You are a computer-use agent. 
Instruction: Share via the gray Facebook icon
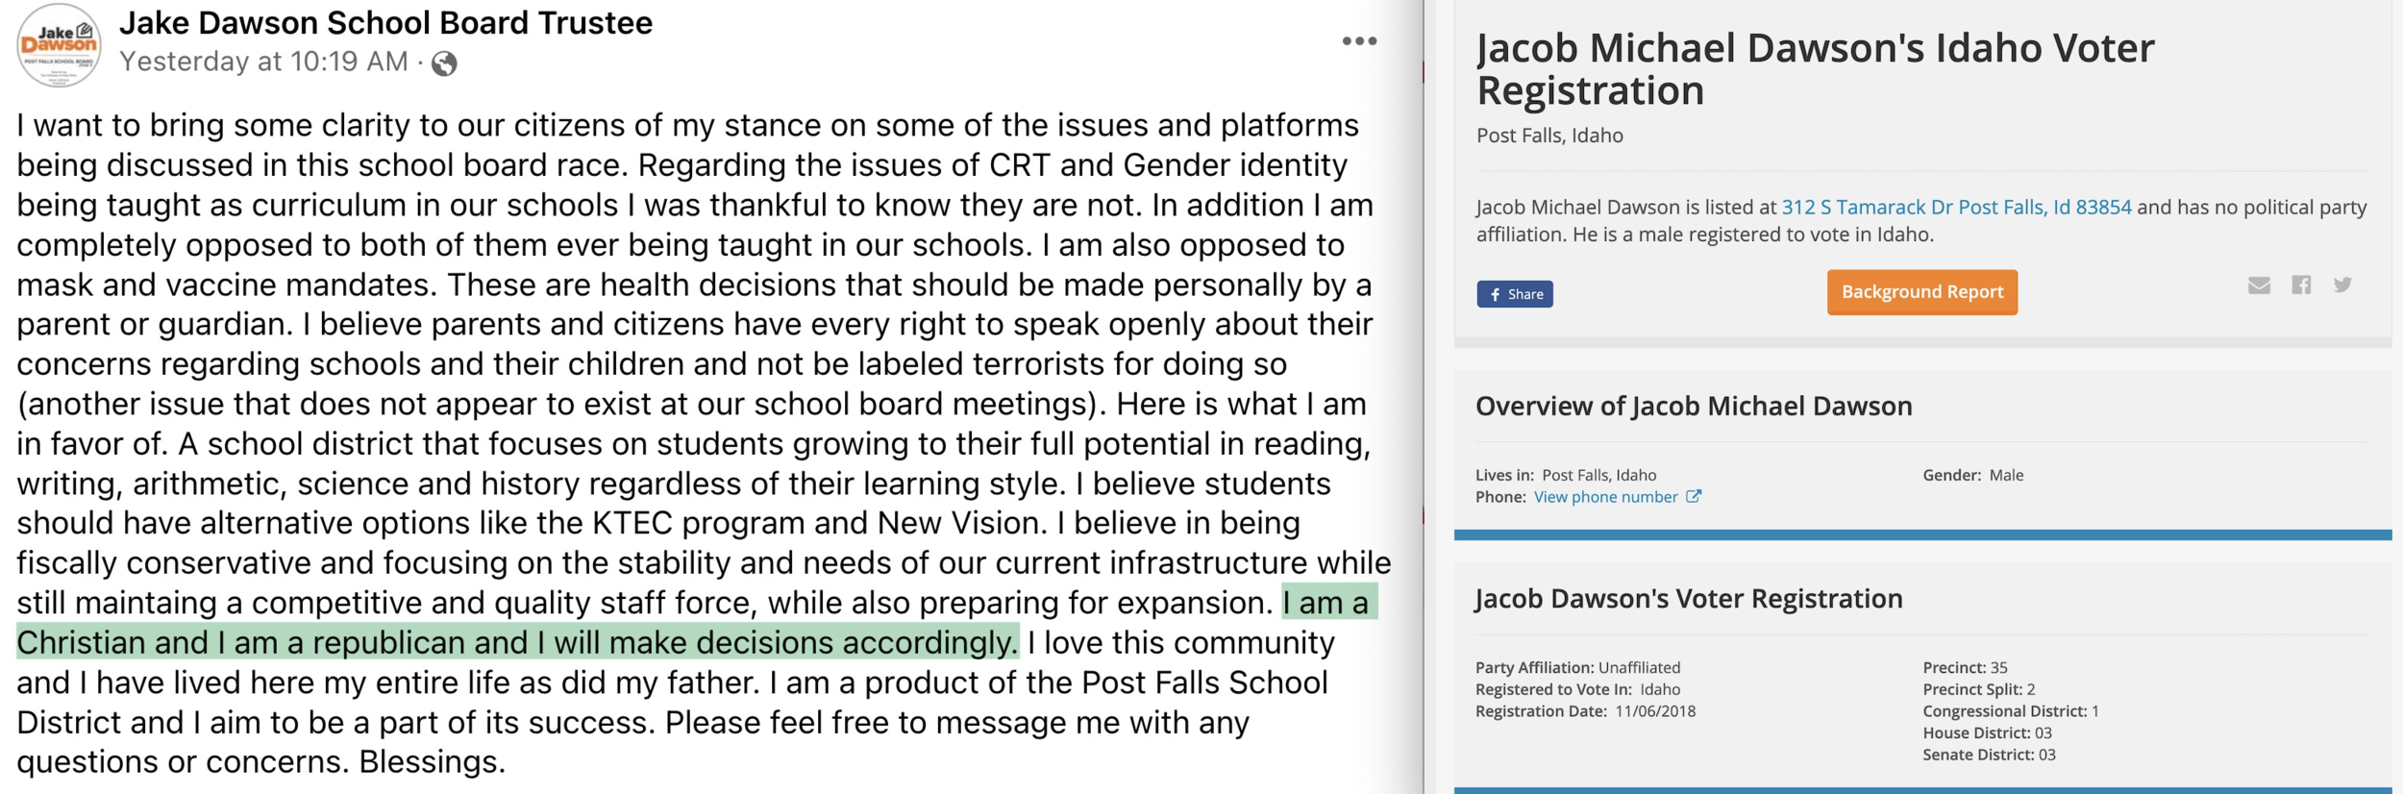[x=2301, y=285]
